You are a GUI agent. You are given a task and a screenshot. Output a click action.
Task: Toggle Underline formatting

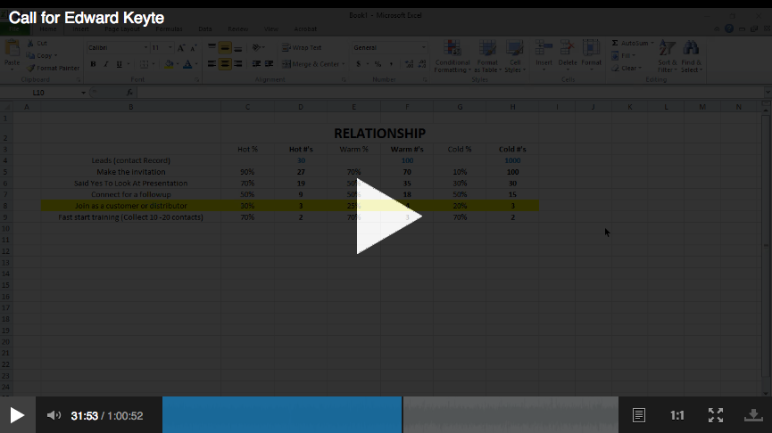(x=120, y=64)
